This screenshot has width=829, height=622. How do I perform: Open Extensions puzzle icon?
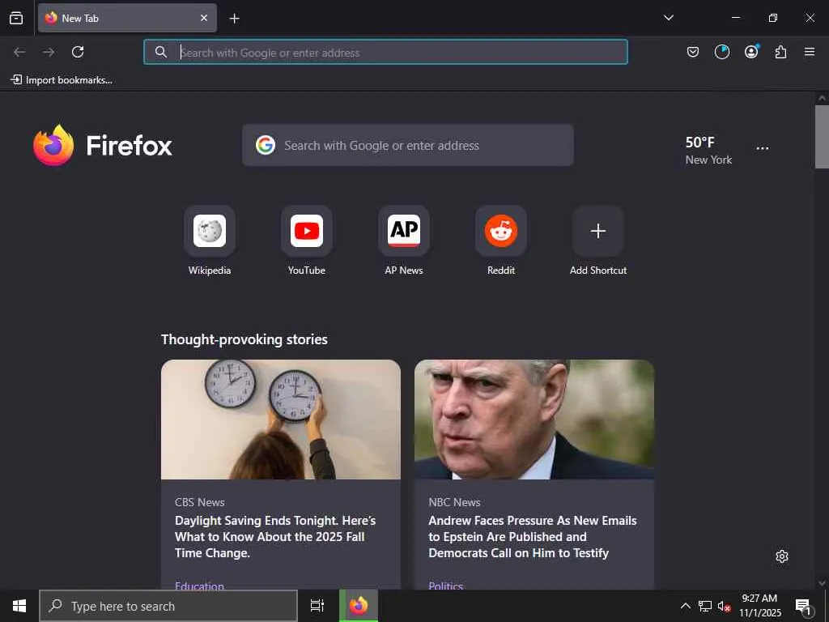point(780,52)
